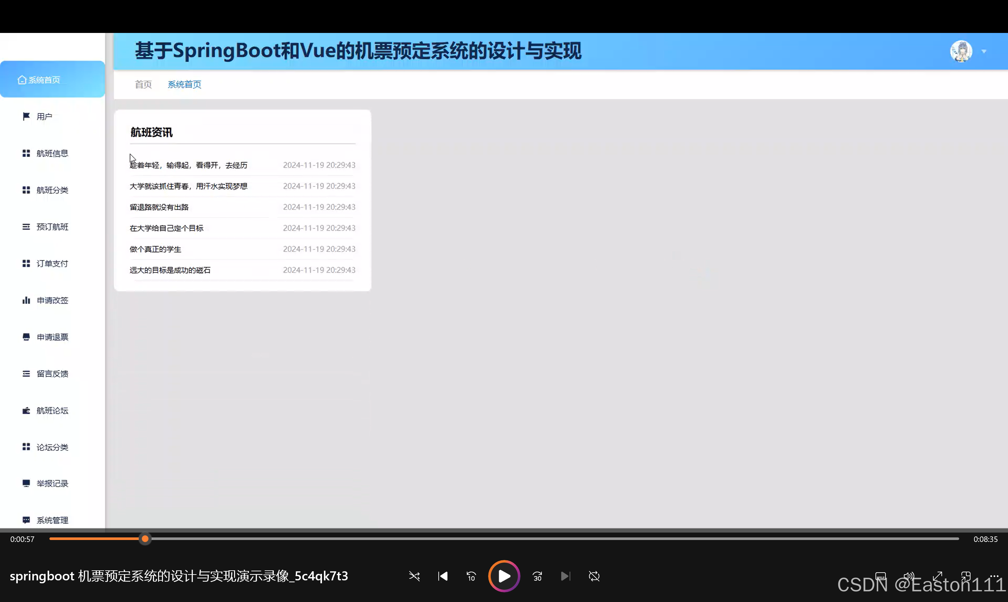Screen dimensions: 1008x602
Task: Open news item 远大的目标是成功的磁石
Action: 170,270
